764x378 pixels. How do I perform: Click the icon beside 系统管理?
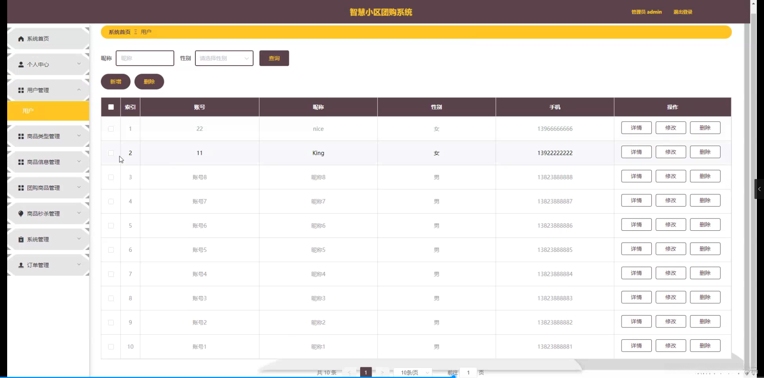pyautogui.click(x=21, y=240)
